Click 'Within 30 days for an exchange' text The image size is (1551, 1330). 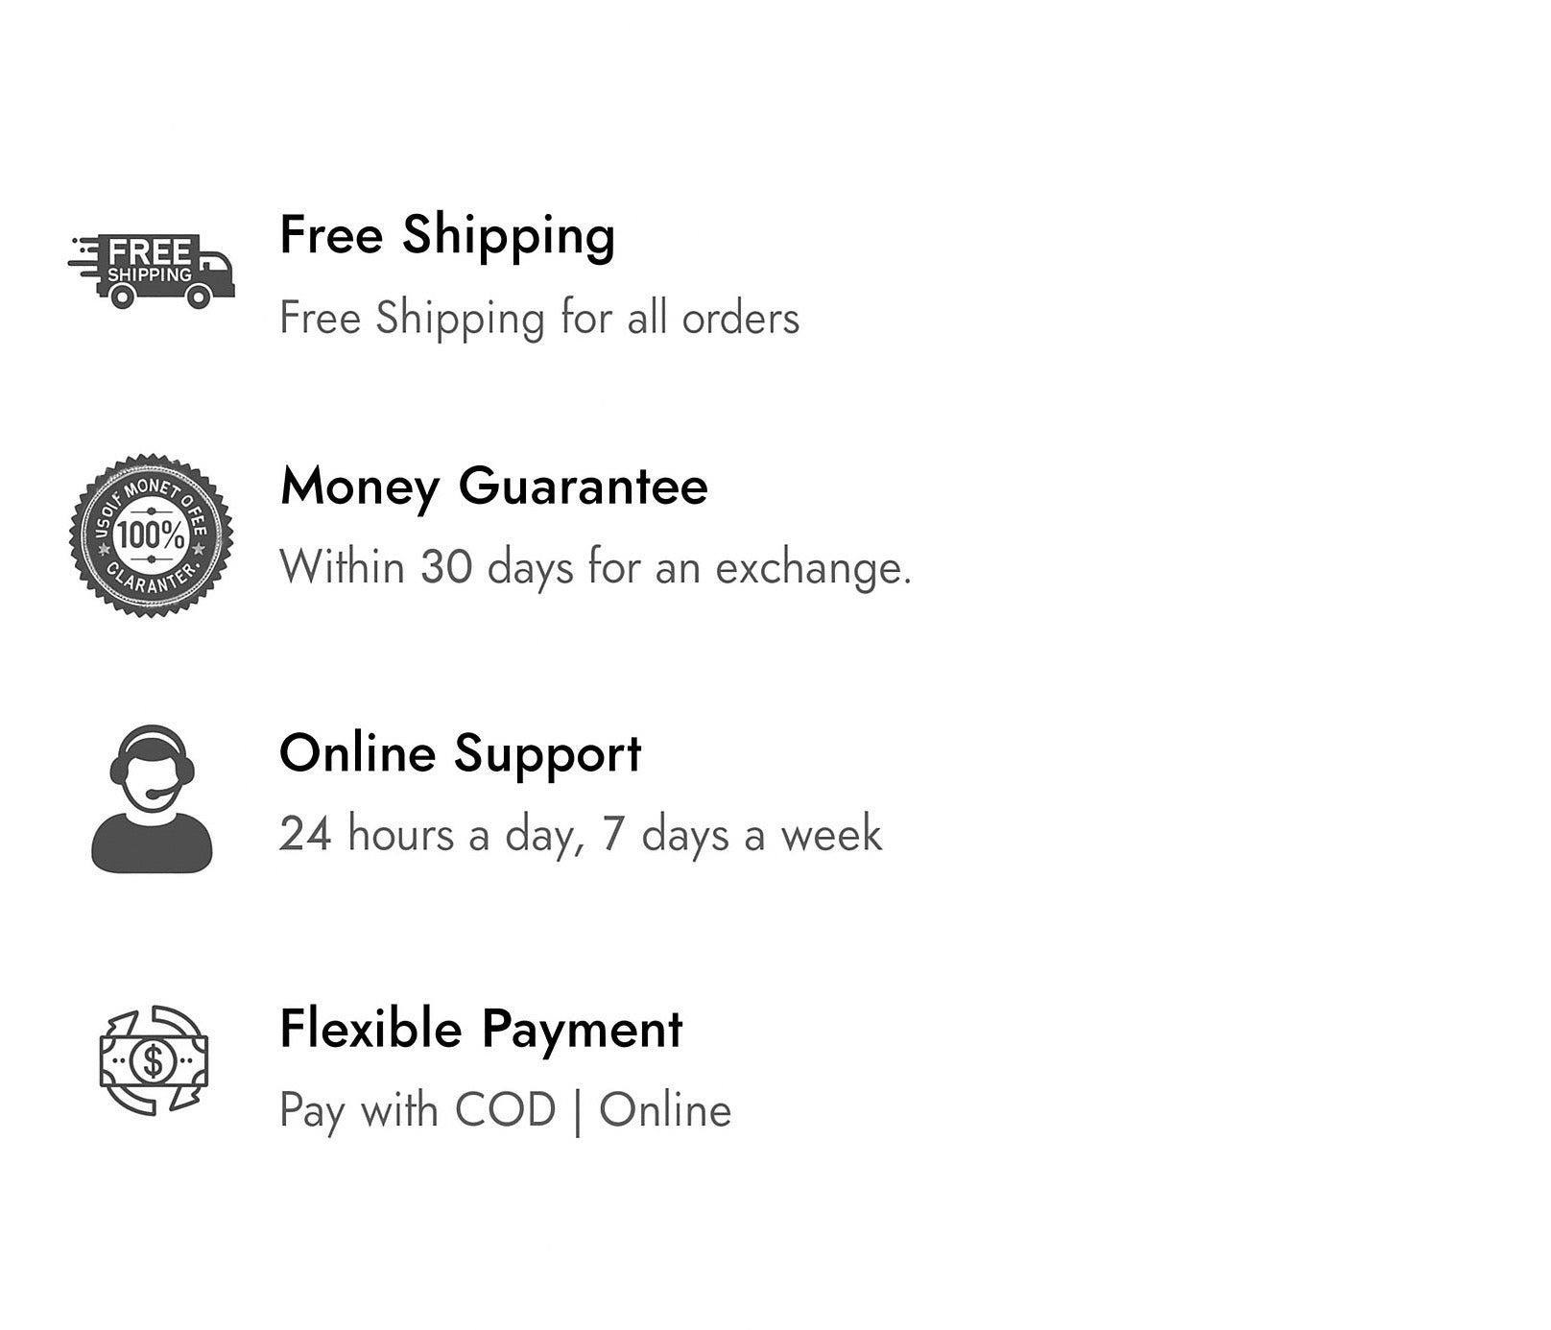(595, 567)
